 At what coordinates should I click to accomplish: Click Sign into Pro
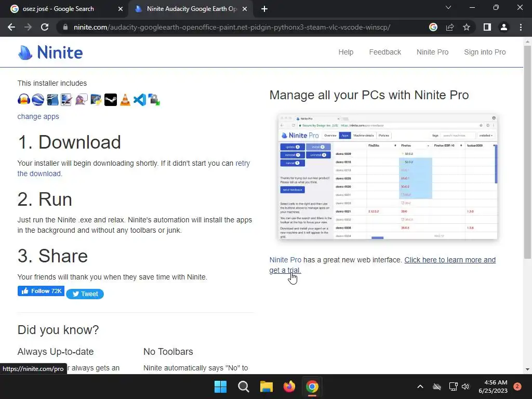[x=485, y=52]
